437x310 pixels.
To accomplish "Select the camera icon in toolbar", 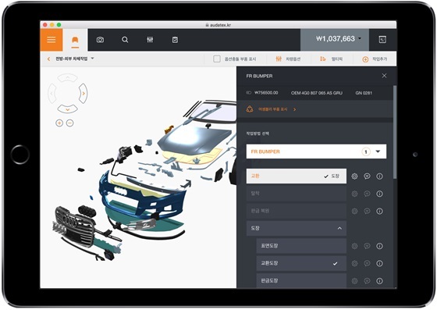I will [100, 40].
